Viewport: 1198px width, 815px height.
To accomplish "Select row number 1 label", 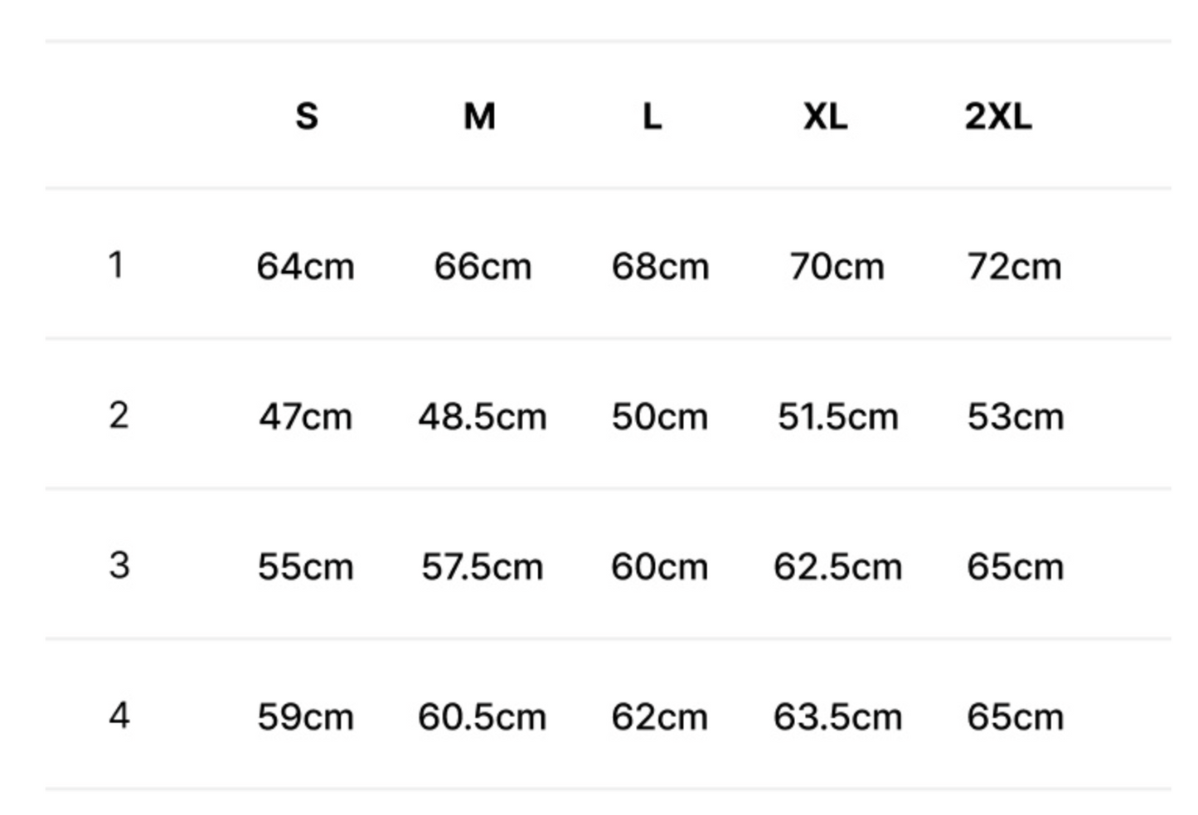I will click(116, 265).
